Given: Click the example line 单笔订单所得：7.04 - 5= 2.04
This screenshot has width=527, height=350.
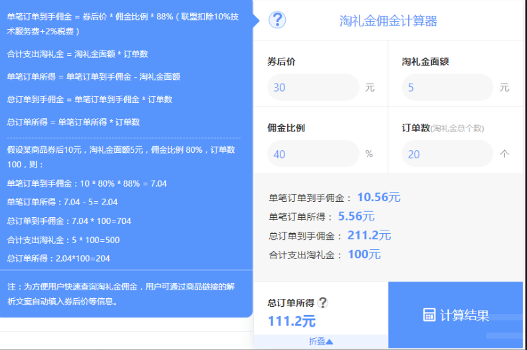Looking at the screenshot, I should pyautogui.click(x=62, y=202).
